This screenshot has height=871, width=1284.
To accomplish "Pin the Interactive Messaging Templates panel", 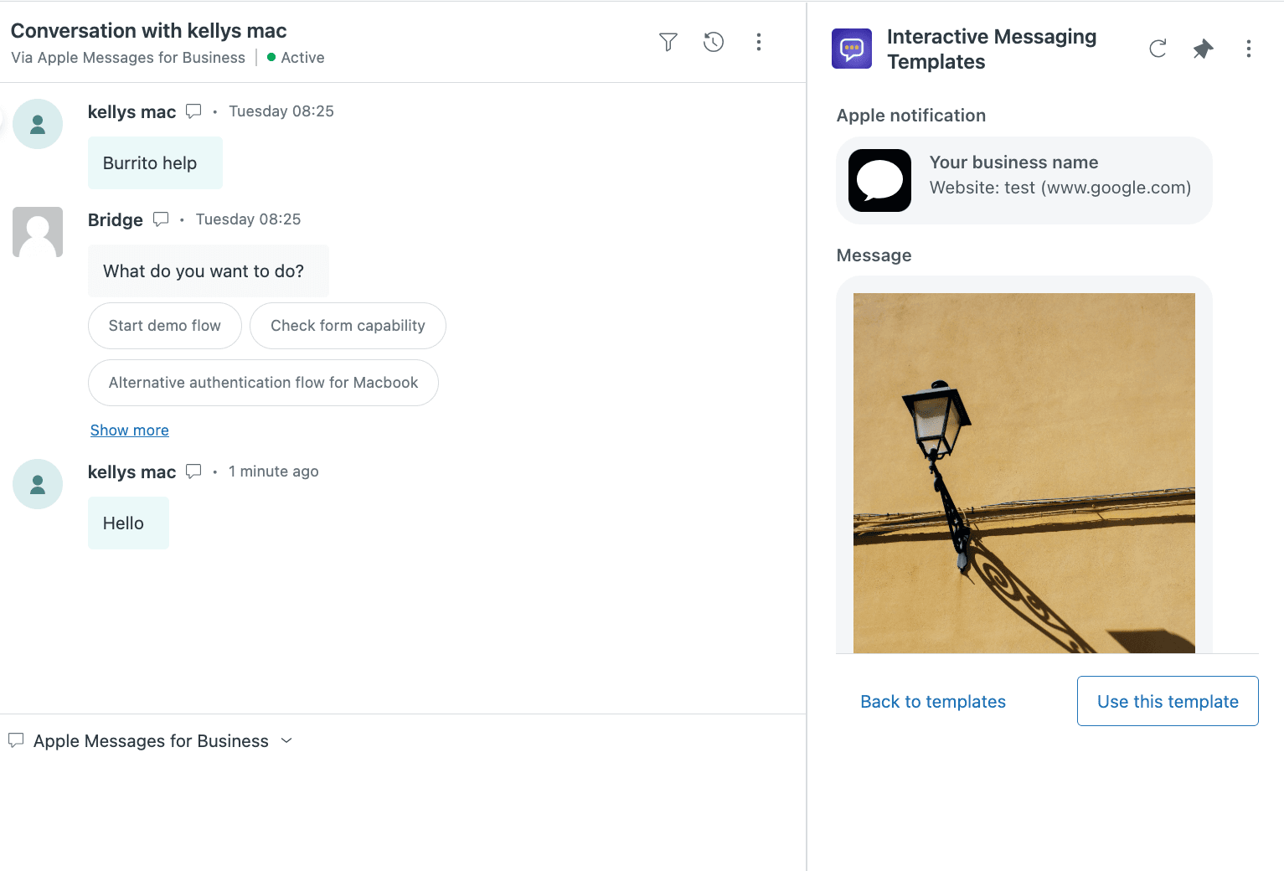I will click(x=1203, y=49).
